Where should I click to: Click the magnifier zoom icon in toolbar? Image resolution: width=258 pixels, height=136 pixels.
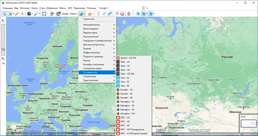(x=36, y=14)
